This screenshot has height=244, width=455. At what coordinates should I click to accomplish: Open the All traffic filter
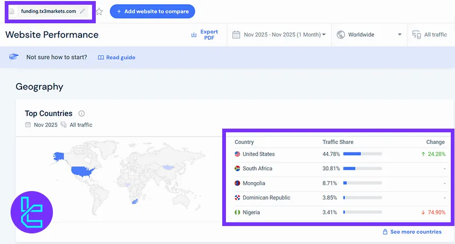tap(430, 35)
